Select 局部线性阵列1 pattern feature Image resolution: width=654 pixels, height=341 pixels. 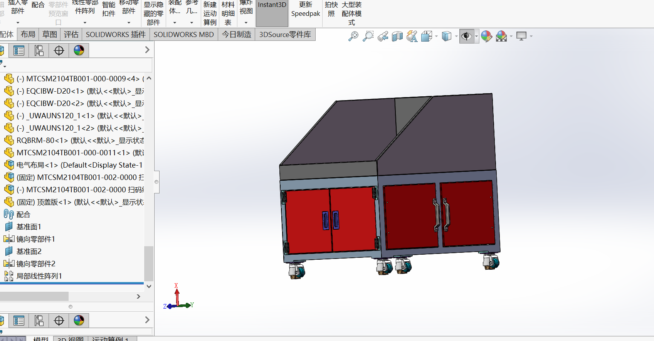click(33, 276)
